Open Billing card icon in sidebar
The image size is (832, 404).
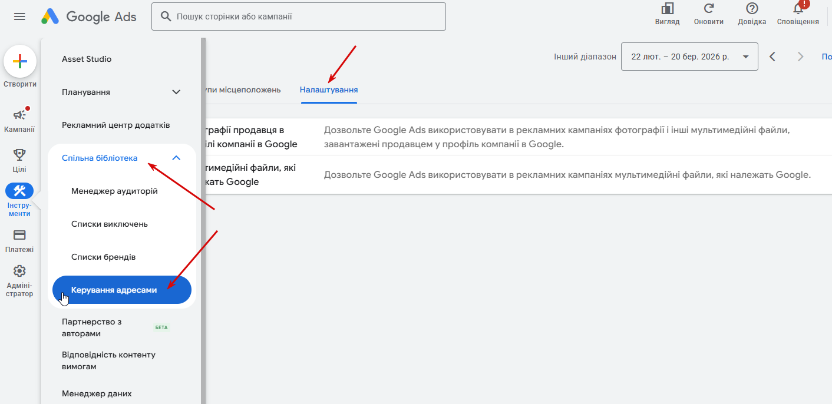pyautogui.click(x=19, y=235)
